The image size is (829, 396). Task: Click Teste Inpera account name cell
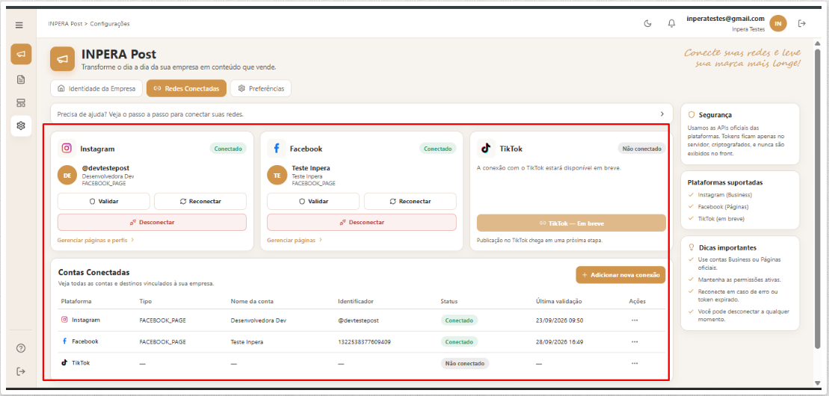pos(247,342)
